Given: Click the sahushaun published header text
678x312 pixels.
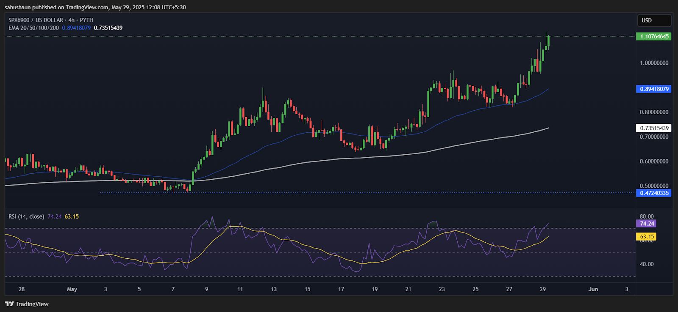Looking at the screenshot, I should click(x=95, y=7).
